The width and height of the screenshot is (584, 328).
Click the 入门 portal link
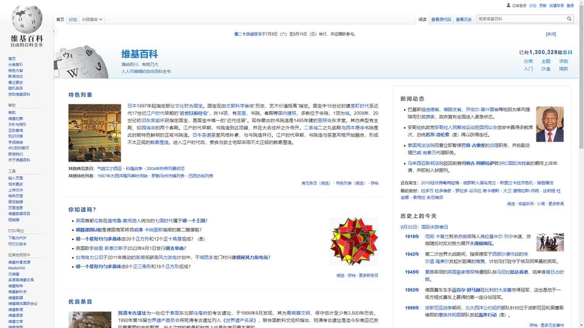(x=528, y=69)
